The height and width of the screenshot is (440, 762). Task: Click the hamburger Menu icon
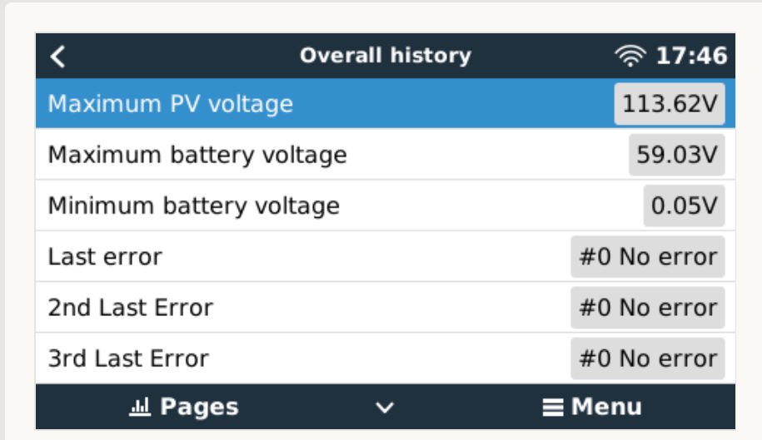point(552,408)
